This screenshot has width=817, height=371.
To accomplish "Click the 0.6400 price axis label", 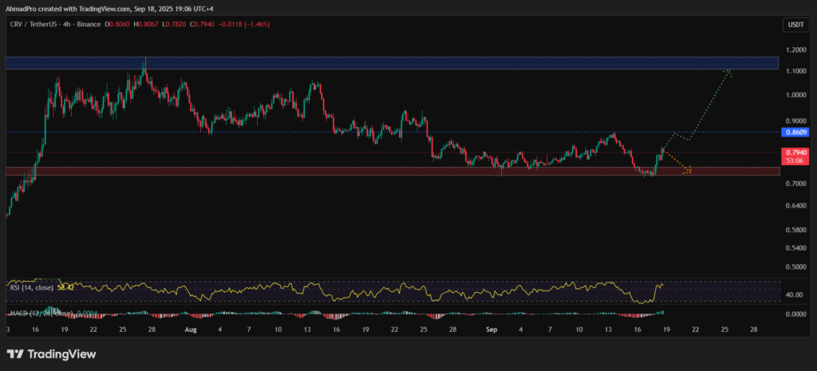I will pyautogui.click(x=795, y=207).
